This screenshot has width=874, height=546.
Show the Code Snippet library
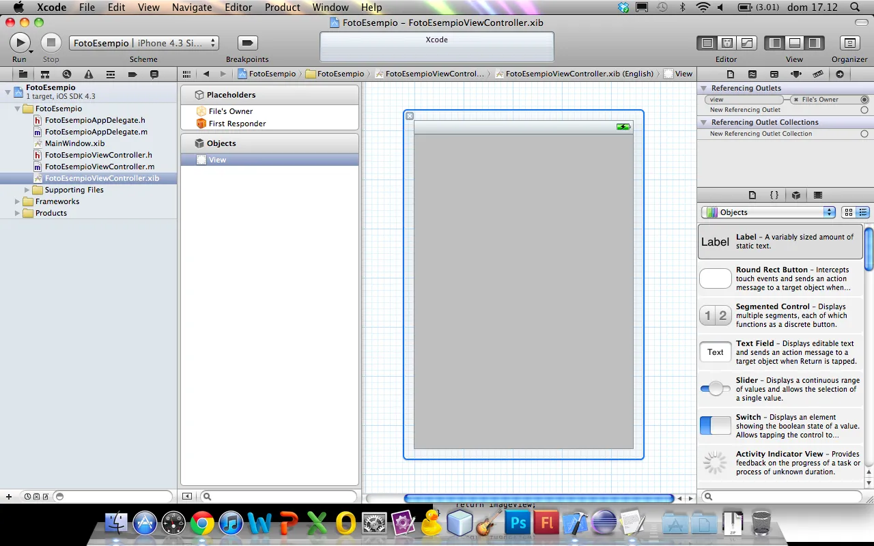(x=774, y=195)
